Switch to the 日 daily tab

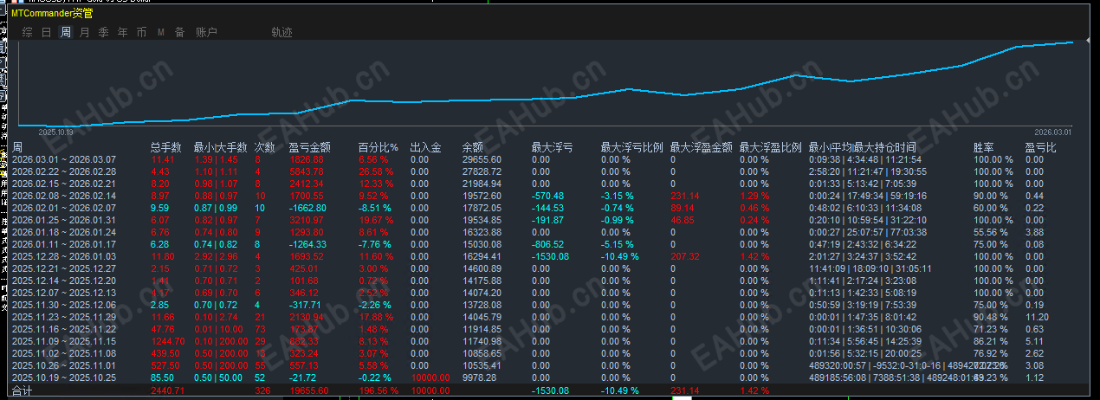coord(47,32)
